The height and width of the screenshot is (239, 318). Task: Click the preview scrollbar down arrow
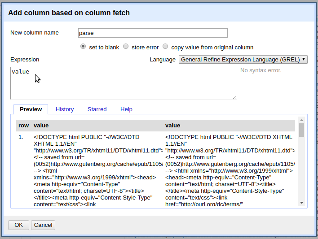point(301,203)
